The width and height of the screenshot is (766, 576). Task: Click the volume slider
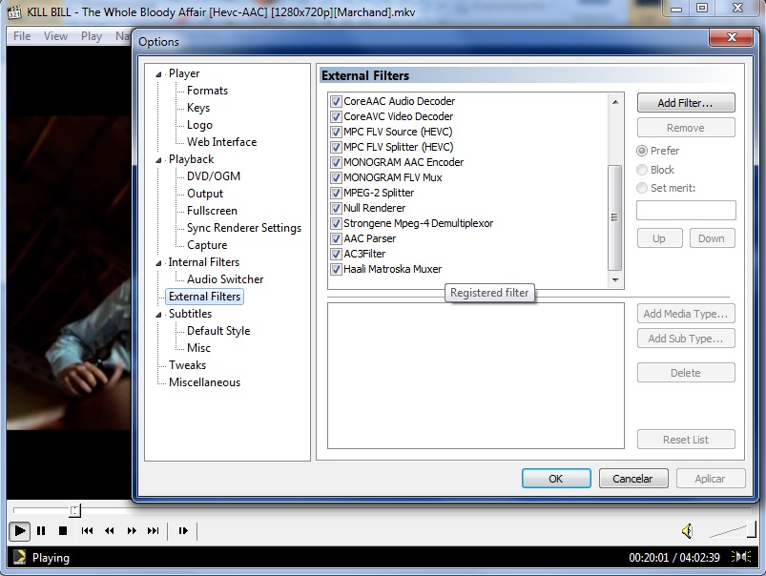click(731, 530)
